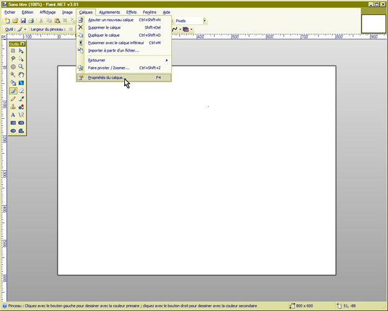Select the Gradient tool
The image size is (388, 311).
click(x=21, y=83)
